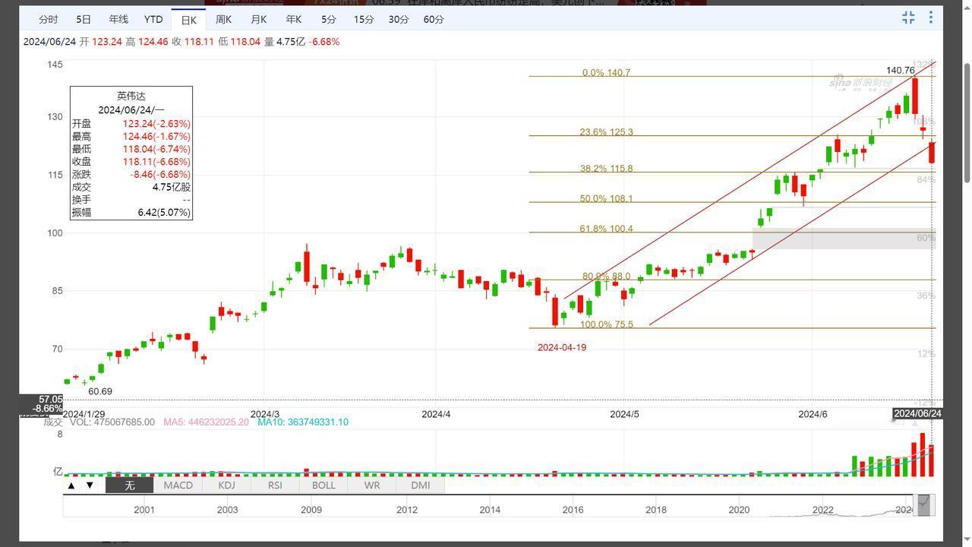The height and width of the screenshot is (547, 972).
Task: Select the YTD tab
Action: pyautogui.click(x=153, y=19)
